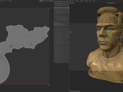Click the last icon in the UV editor header

[x=53, y=1]
